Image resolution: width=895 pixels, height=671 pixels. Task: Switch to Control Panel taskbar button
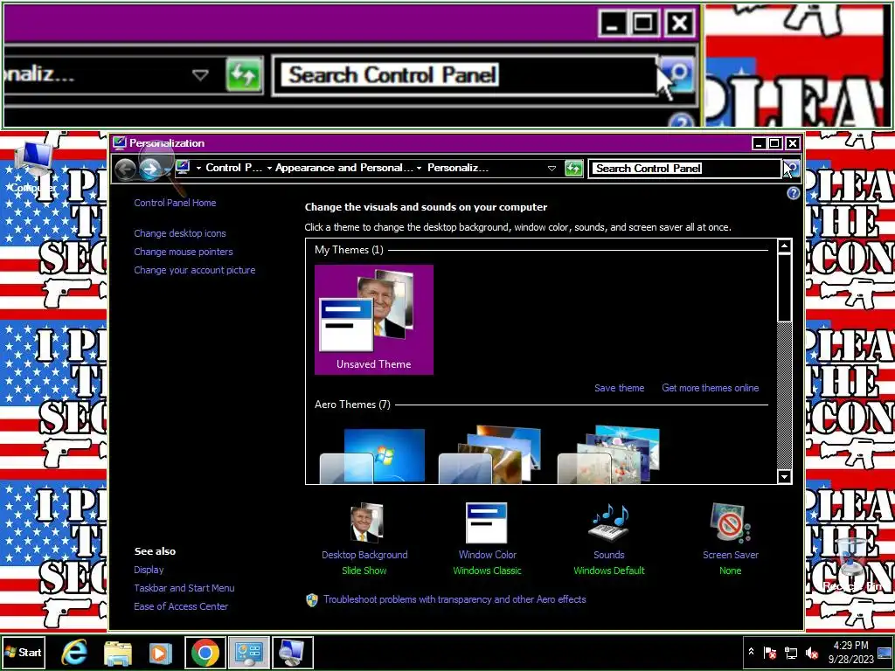tap(249, 653)
